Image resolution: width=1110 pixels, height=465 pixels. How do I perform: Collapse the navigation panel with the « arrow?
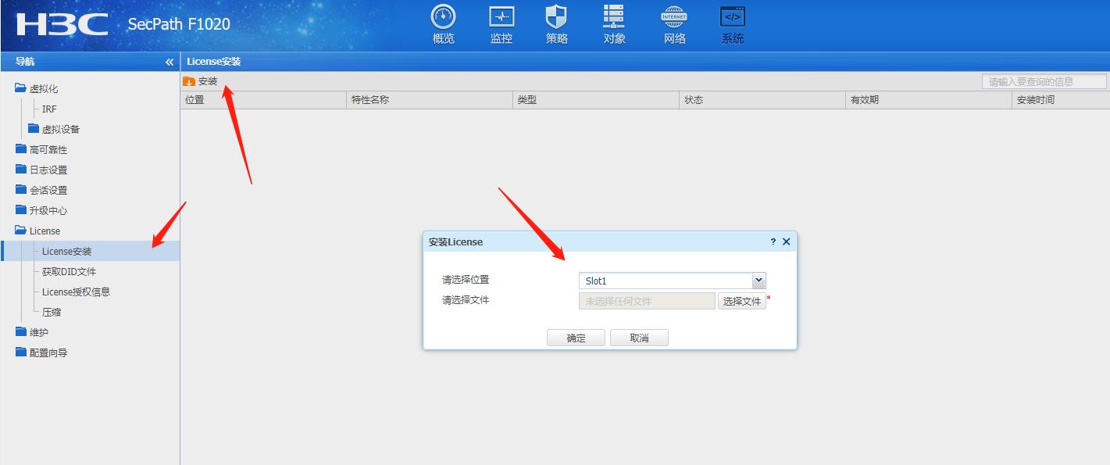[169, 61]
